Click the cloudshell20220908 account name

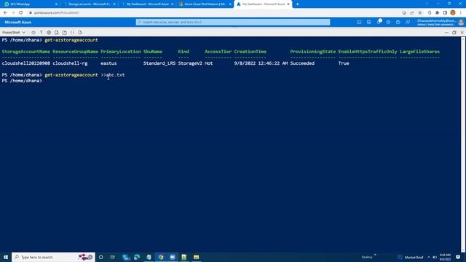(26, 63)
